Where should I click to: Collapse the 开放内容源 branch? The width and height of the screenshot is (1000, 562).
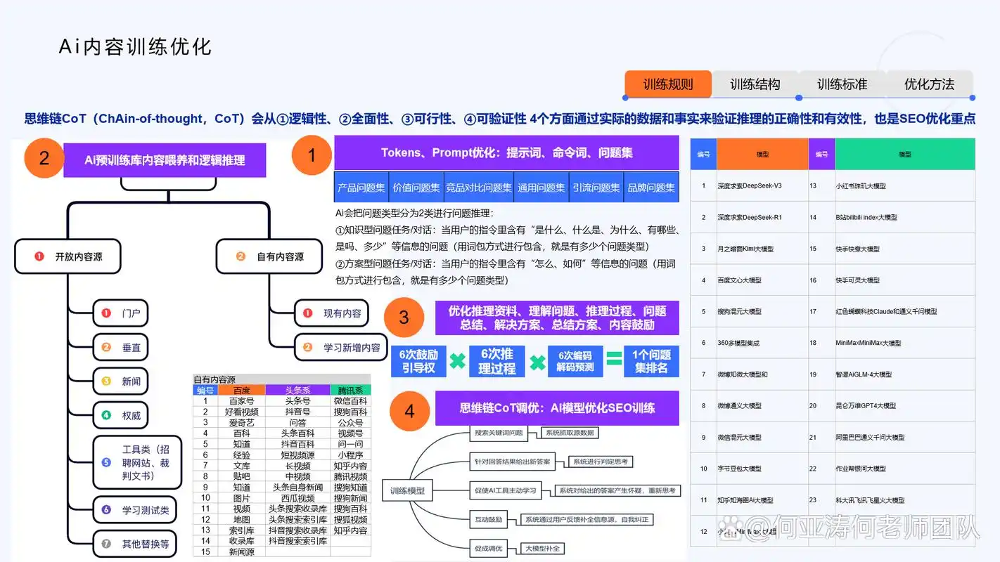click(68, 256)
